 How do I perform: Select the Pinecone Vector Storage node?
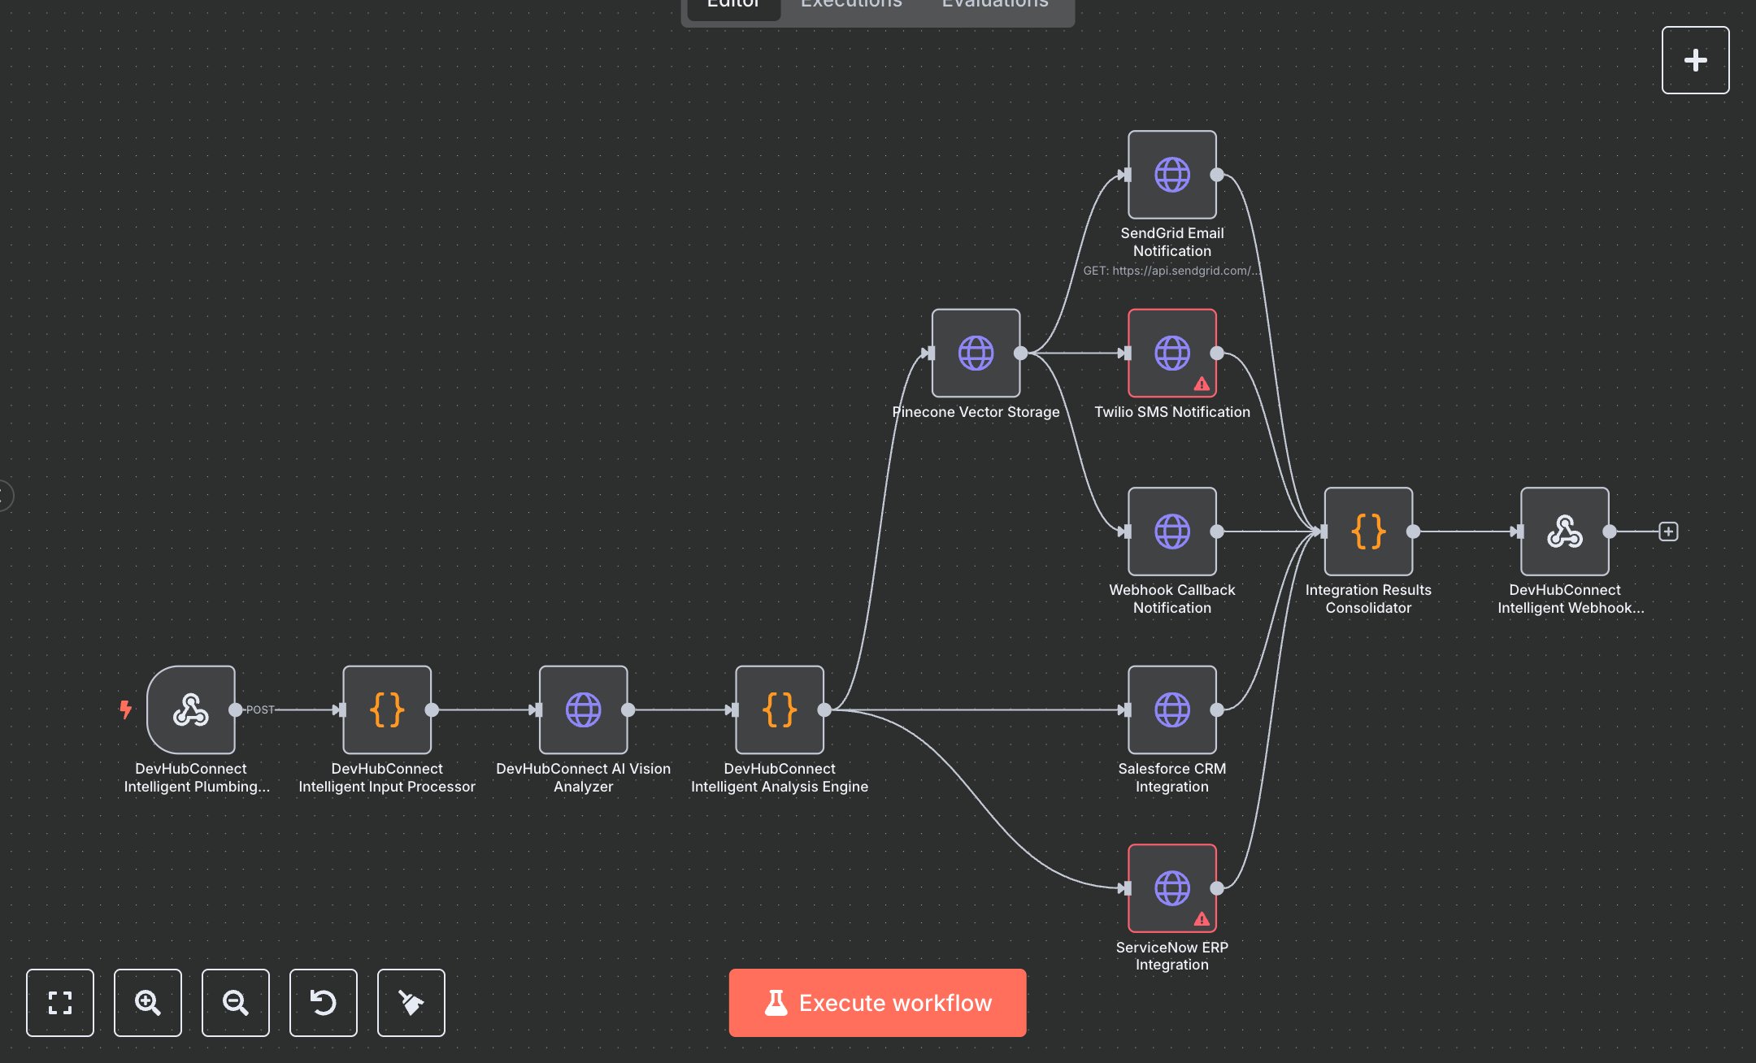tap(975, 354)
